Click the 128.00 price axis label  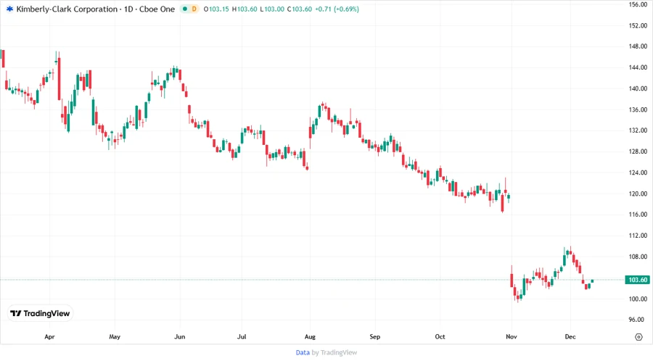pos(638,152)
